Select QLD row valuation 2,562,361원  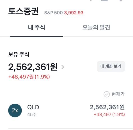point(107,107)
